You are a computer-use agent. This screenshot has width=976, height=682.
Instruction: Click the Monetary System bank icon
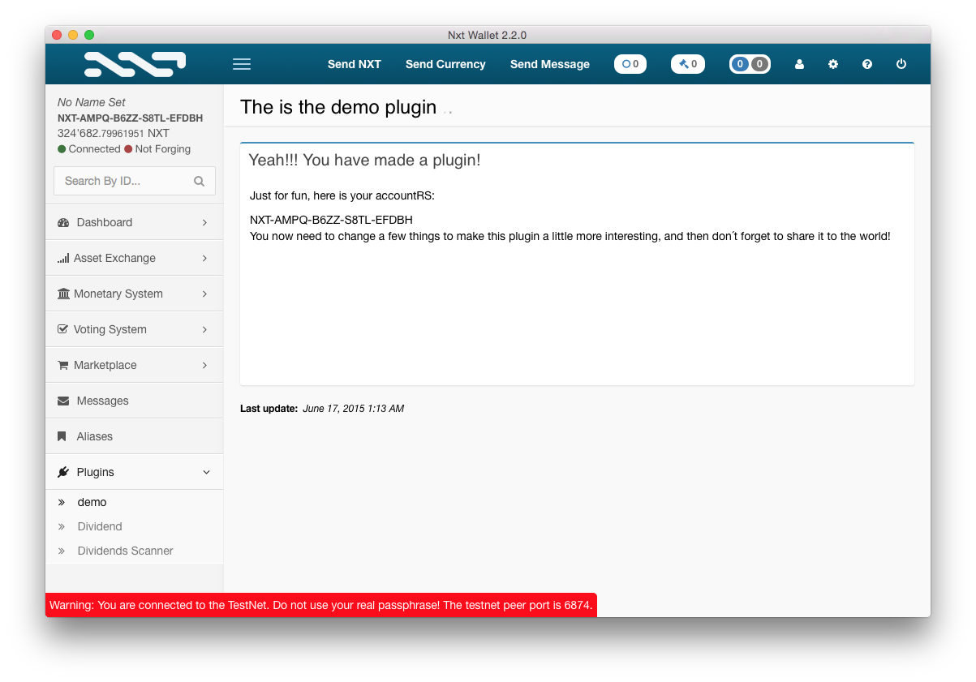[63, 294]
